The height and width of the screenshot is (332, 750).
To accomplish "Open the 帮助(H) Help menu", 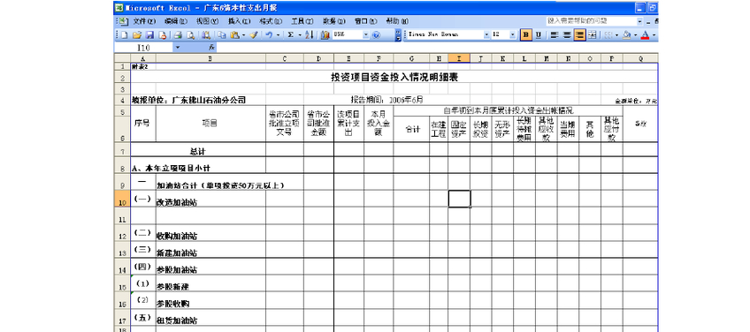I will [397, 21].
